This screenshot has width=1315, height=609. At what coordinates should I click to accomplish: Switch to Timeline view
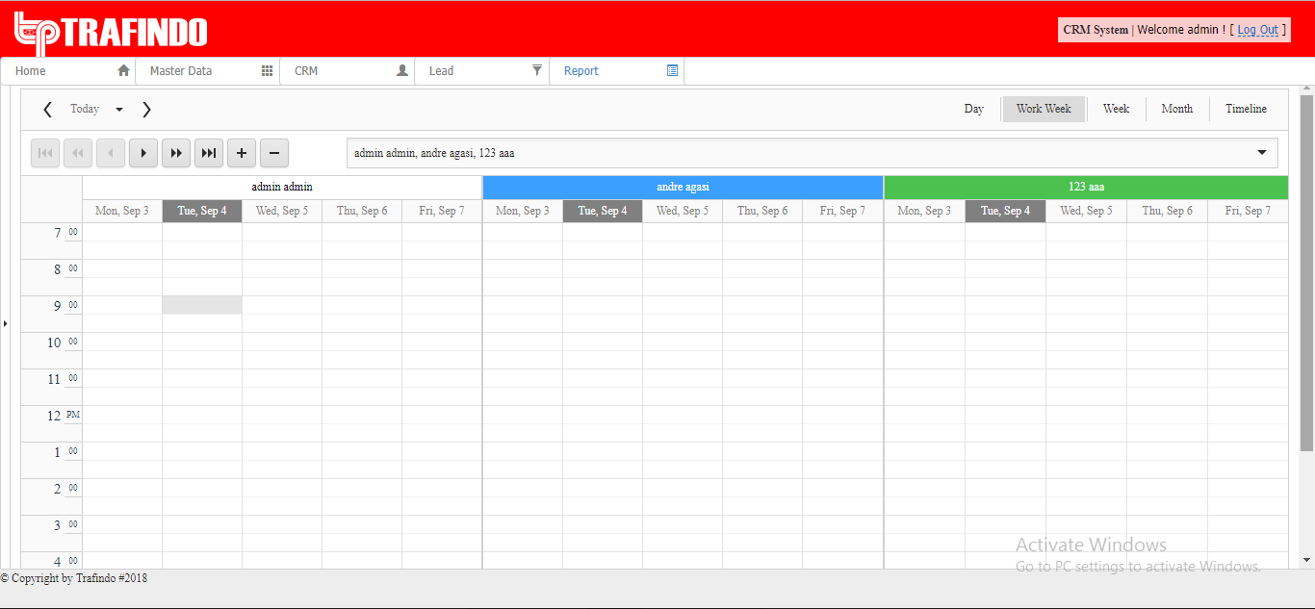(x=1246, y=109)
